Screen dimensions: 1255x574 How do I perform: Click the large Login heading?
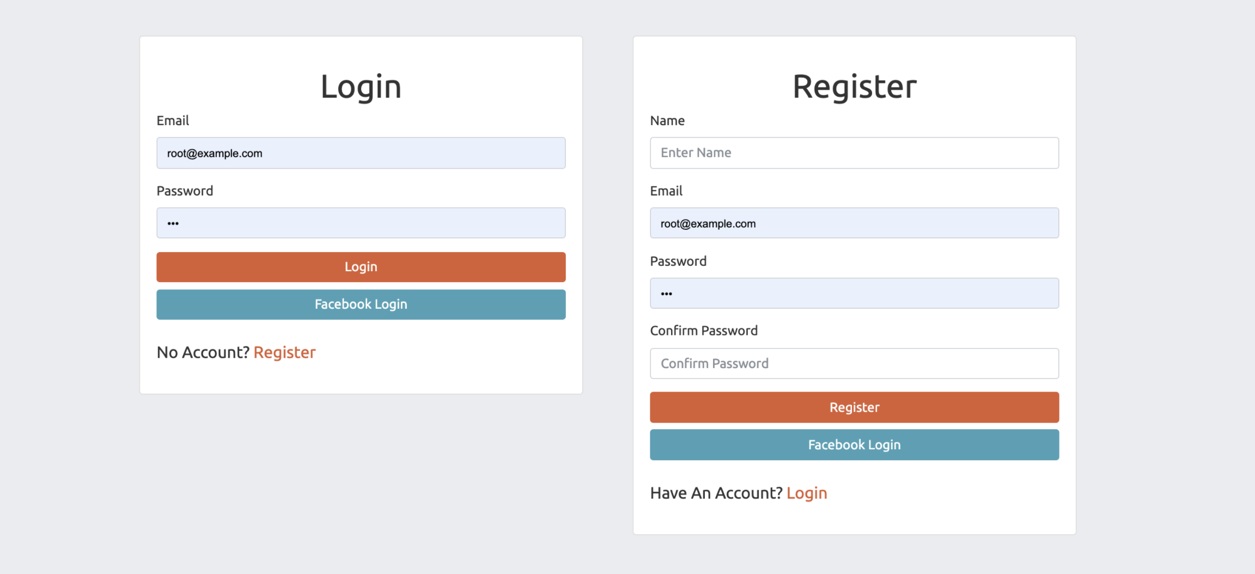(361, 87)
